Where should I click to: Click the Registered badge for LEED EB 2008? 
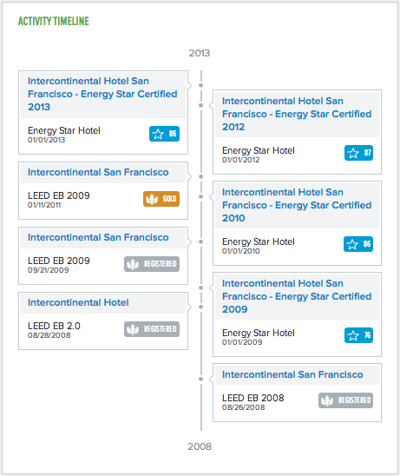click(345, 400)
